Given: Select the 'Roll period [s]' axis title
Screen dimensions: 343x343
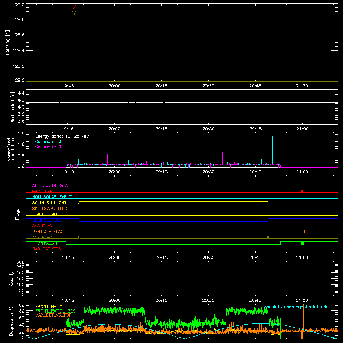Looking at the screenshot, I should click(13, 107).
